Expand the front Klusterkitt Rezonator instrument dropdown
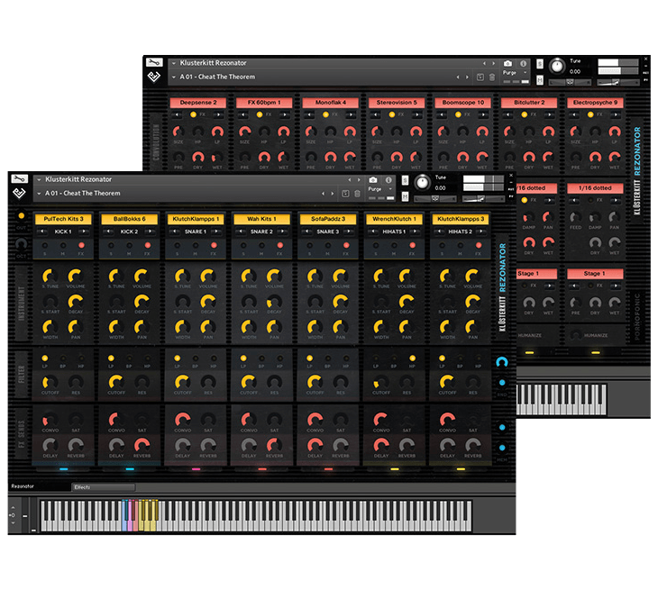 click(39, 179)
